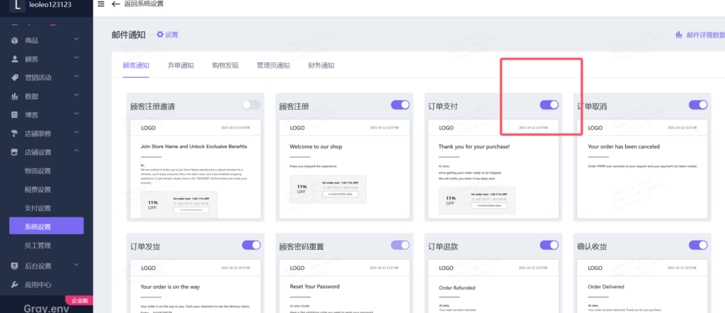Click the 营销活动 tag icon
This screenshot has width=725, height=313.
point(15,78)
